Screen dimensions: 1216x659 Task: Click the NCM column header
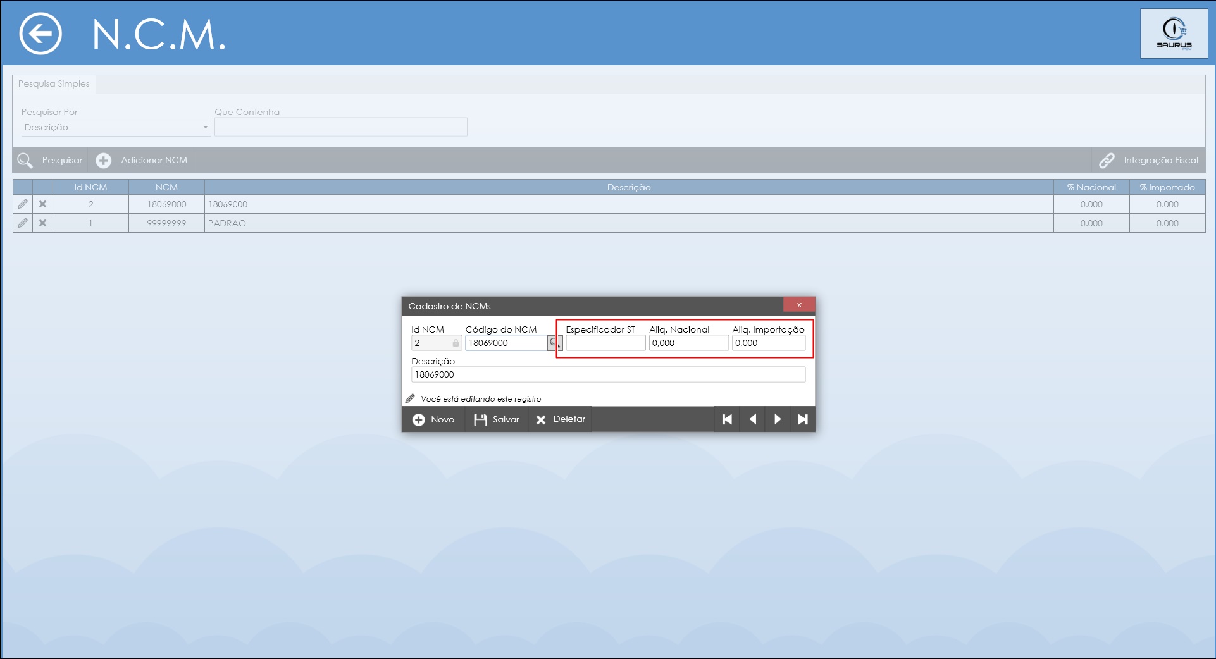tap(166, 187)
